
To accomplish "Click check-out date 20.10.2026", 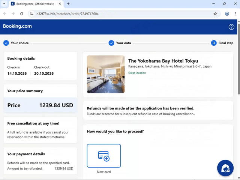I will coord(44,73).
